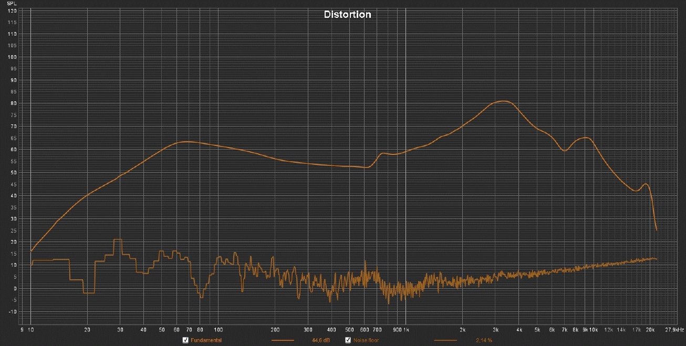
Task: Click the fundamental curve peak near 3k
Action: coord(503,101)
